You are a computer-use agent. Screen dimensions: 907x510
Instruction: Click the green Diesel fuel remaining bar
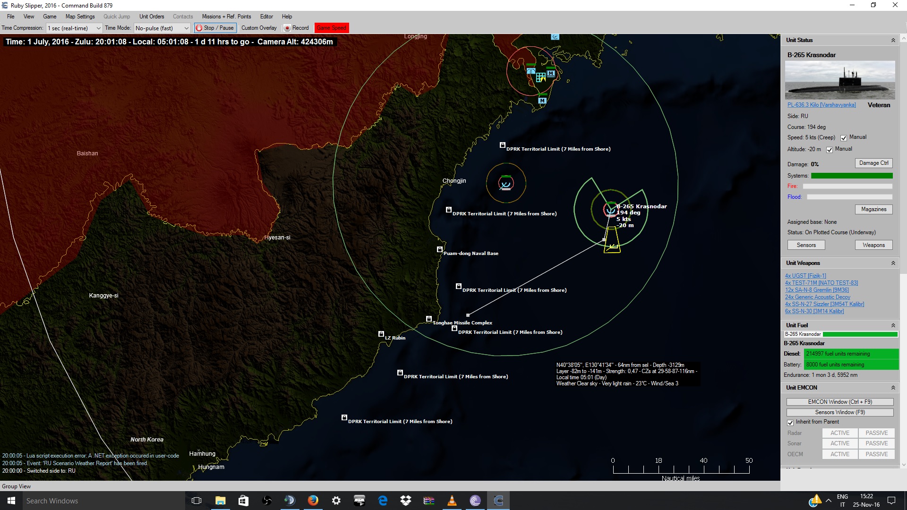tap(850, 354)
